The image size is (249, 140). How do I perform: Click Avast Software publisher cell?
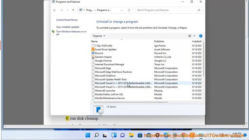pyautogui.click(x=162, y=49)
